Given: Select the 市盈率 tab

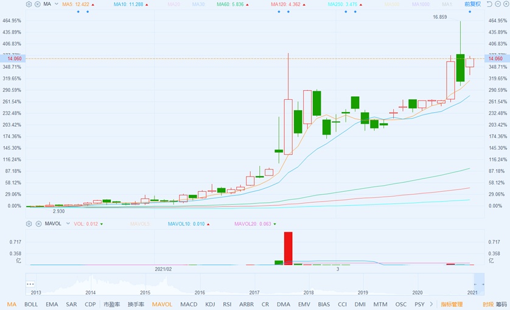Looking at the screenshot, I should pyautogui.click(x=112, y=304).
